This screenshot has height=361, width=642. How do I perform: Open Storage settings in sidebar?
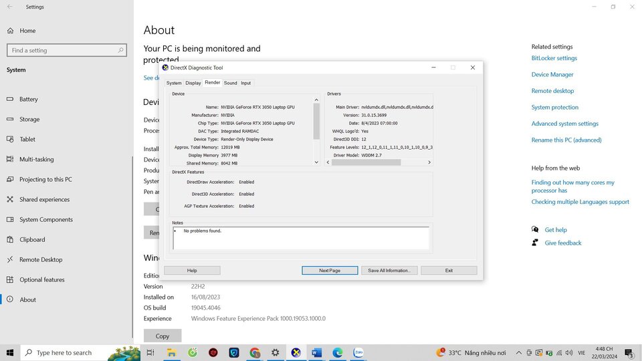tap(29, 119)
